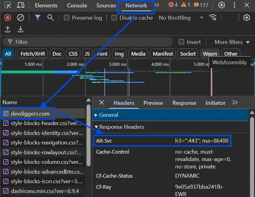Close the request details pane
This screenshot has height=197, width=255.
(102, 102)
